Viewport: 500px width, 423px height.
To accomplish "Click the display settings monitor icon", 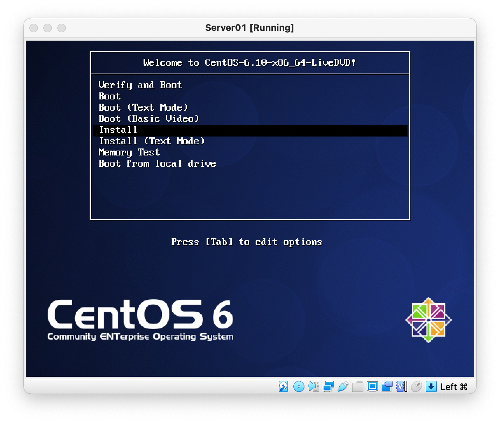I will click(x=372, y=387).
